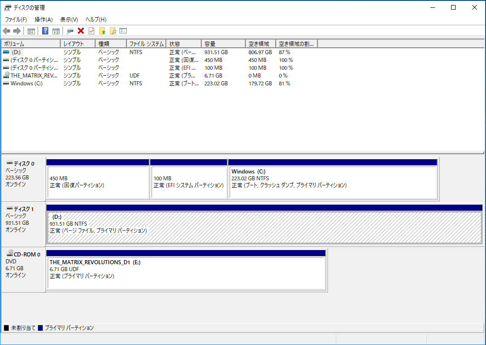Open the 操作(A) menu
486x345 pixels.
(44, 20)
